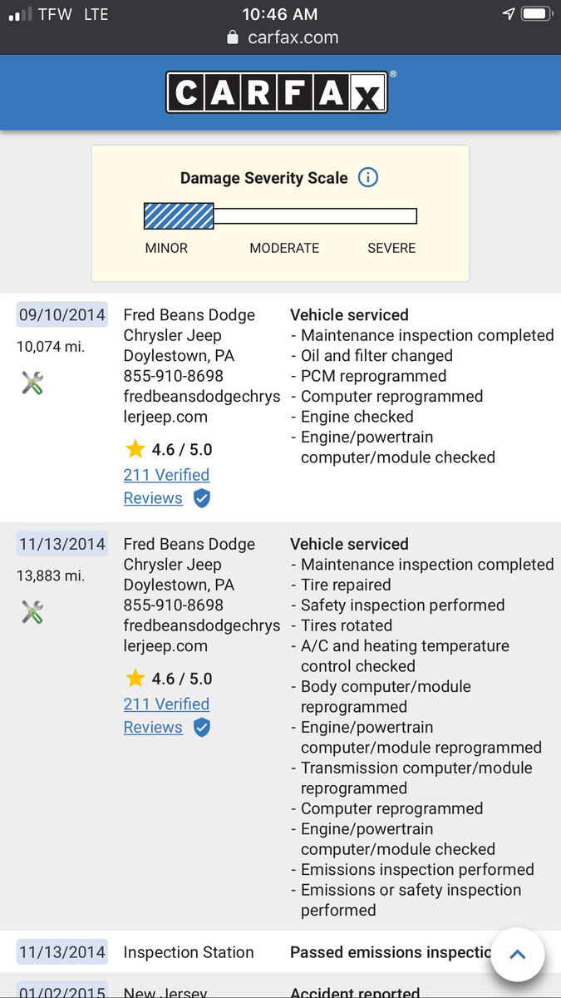The height and width of the screenshot is (998, 561).
Task: Select the 09/10/2014 date badge
Action: coord(62,315)
